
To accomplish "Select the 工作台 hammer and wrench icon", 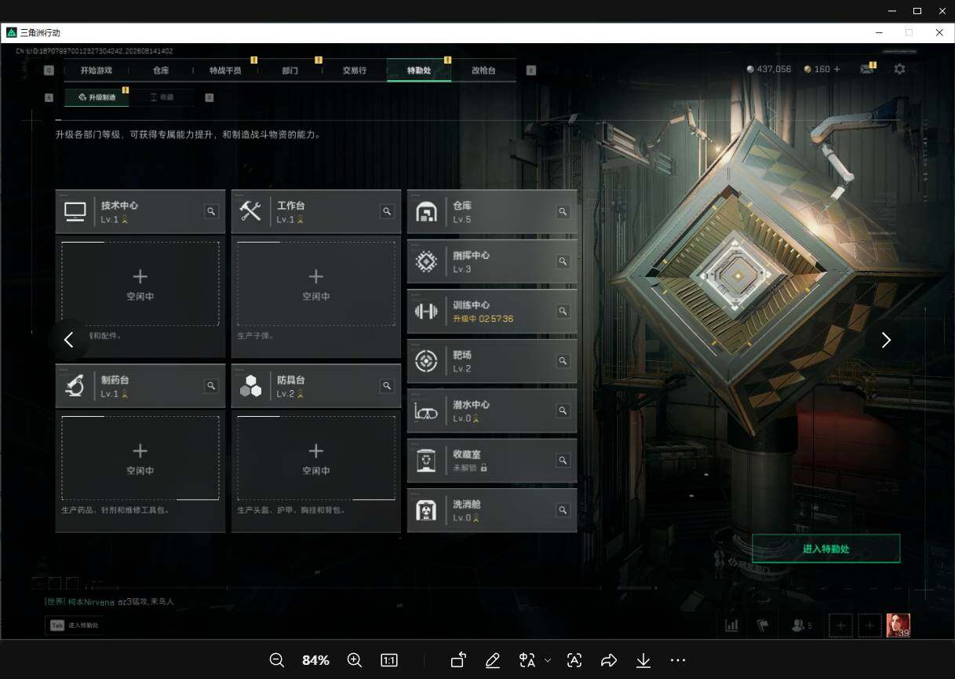I will click(x=250, y=211).
